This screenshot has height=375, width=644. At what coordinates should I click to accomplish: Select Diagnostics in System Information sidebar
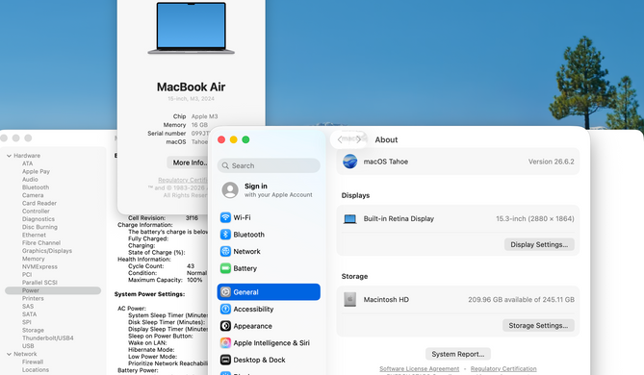[x=39, y=219]
